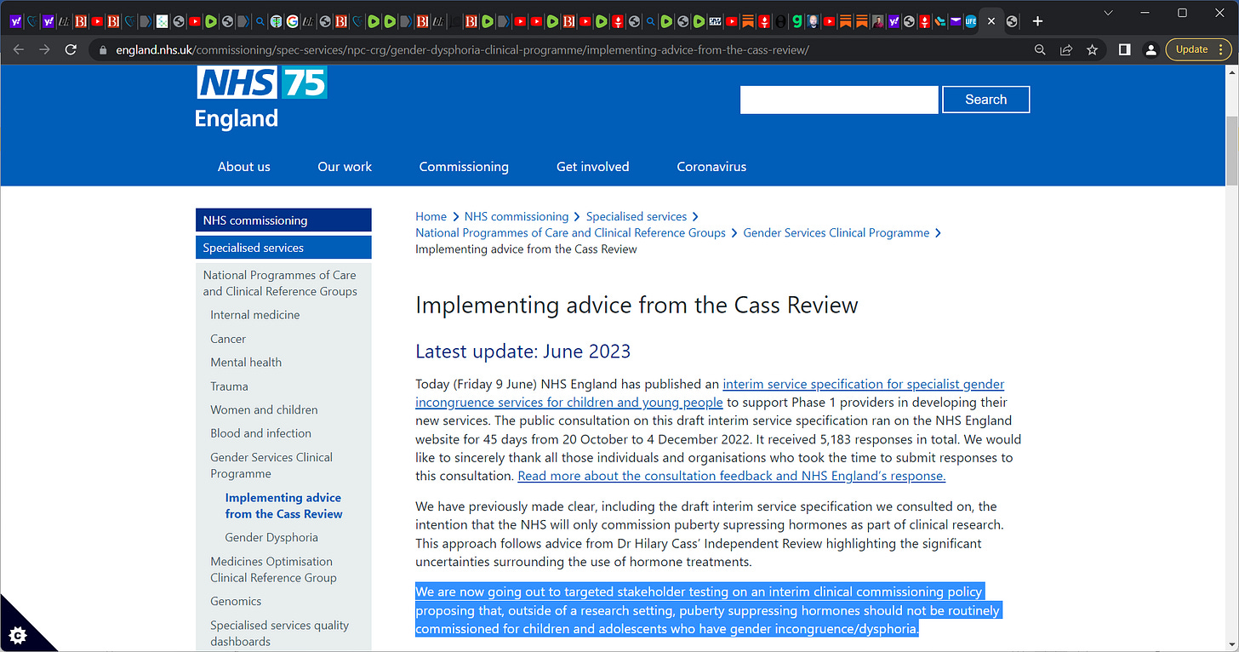The height and width of the screenshot is (652, 1239).
Task: Open Gender Dysphoria in the sidebar
Action: pos(271,538)
